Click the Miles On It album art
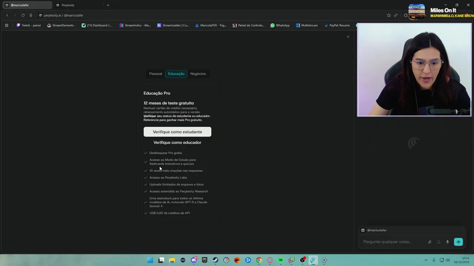474x266 pixels. (x=417, y=11)
